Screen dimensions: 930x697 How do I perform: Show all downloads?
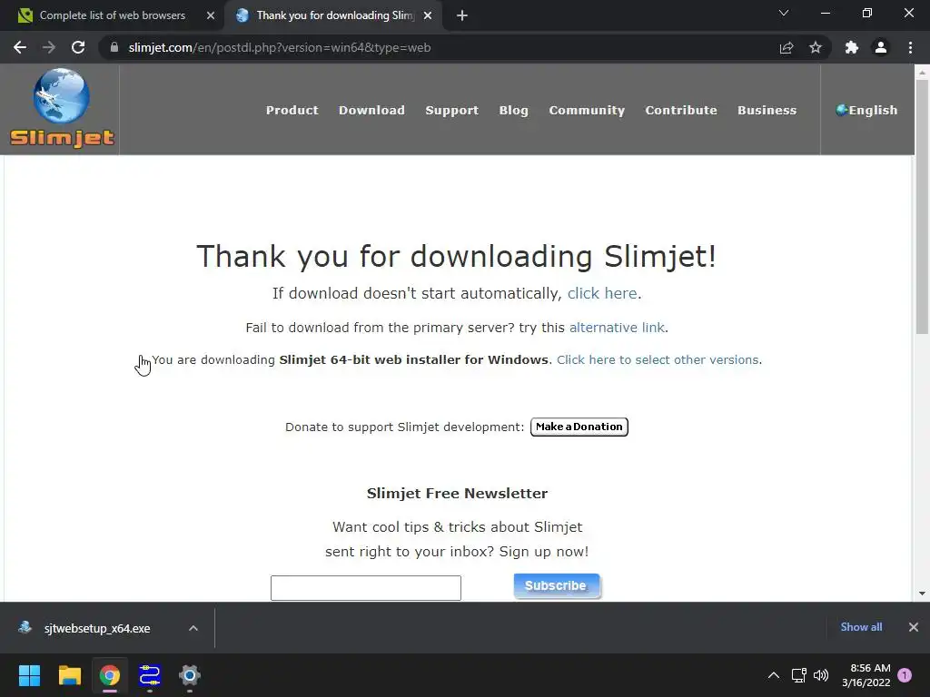pos(861,627)
